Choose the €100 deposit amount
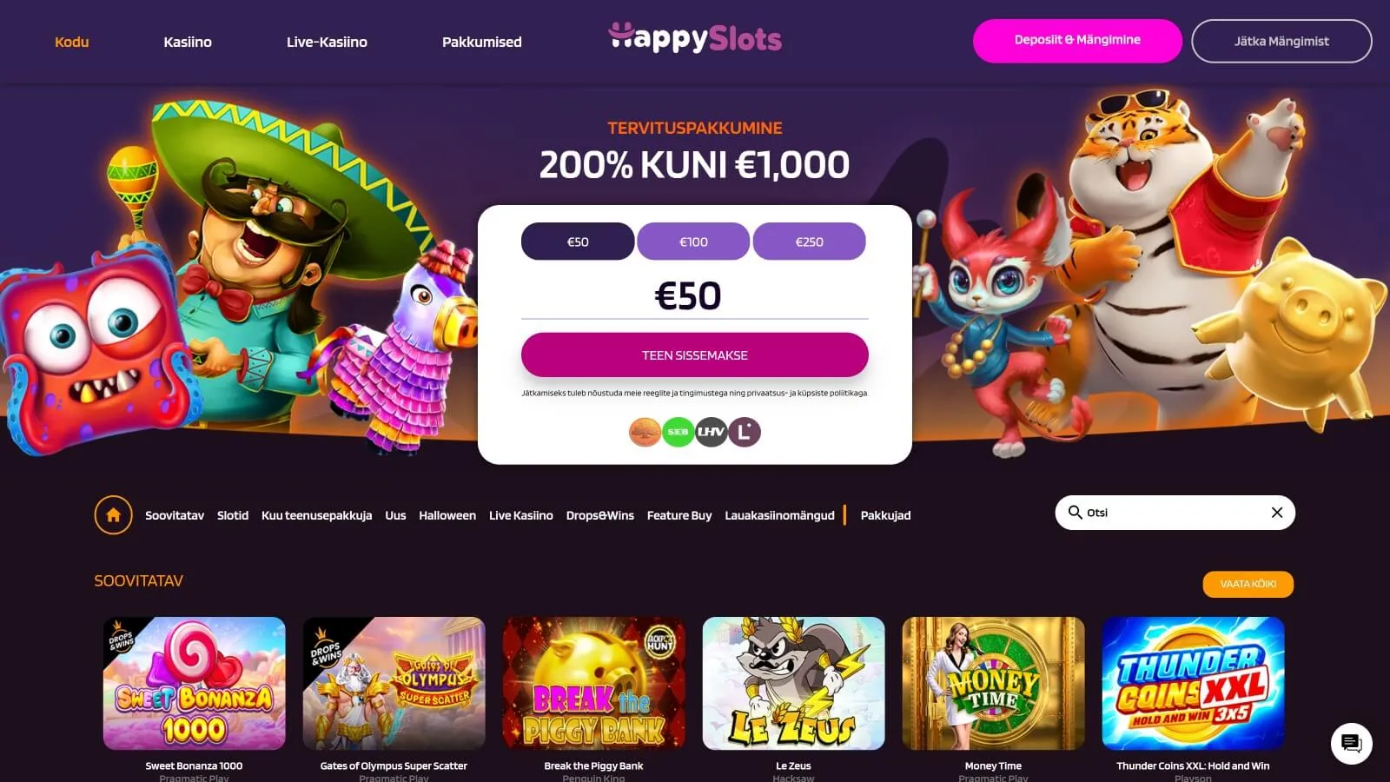1390x782 pixels. coord(693,242)
